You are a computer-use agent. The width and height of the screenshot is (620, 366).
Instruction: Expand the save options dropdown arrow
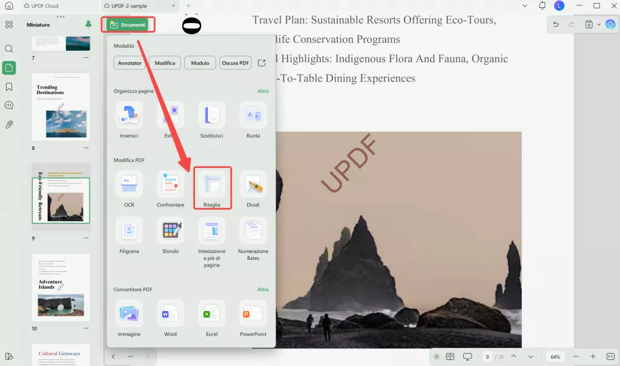pos(599,24)
